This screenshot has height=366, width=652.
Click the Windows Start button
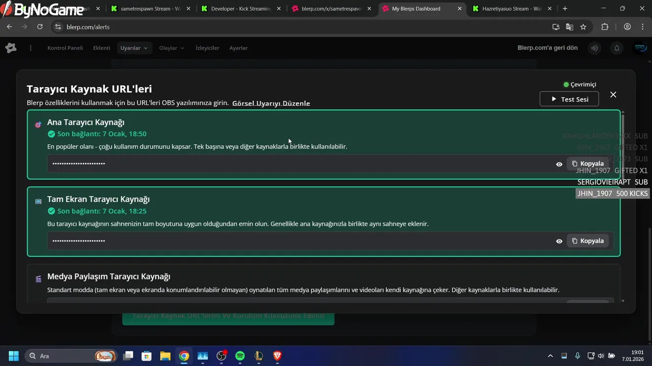tap(14, 356)
